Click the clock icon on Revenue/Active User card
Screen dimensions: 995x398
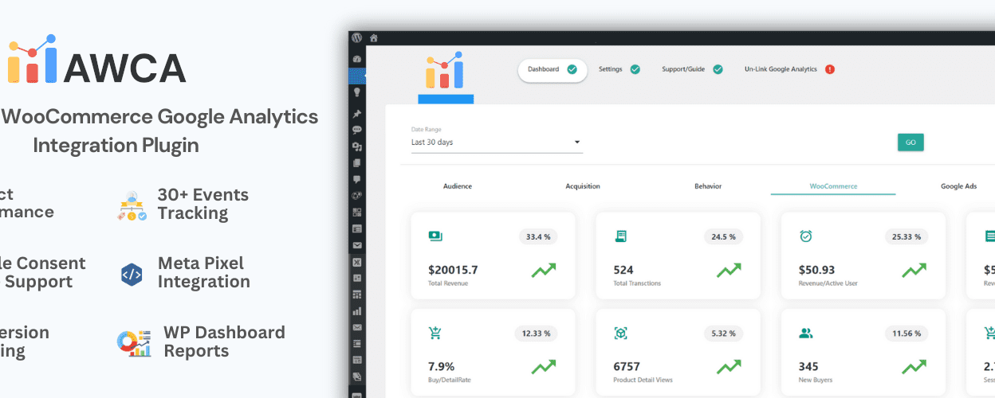tap(805, 236)
